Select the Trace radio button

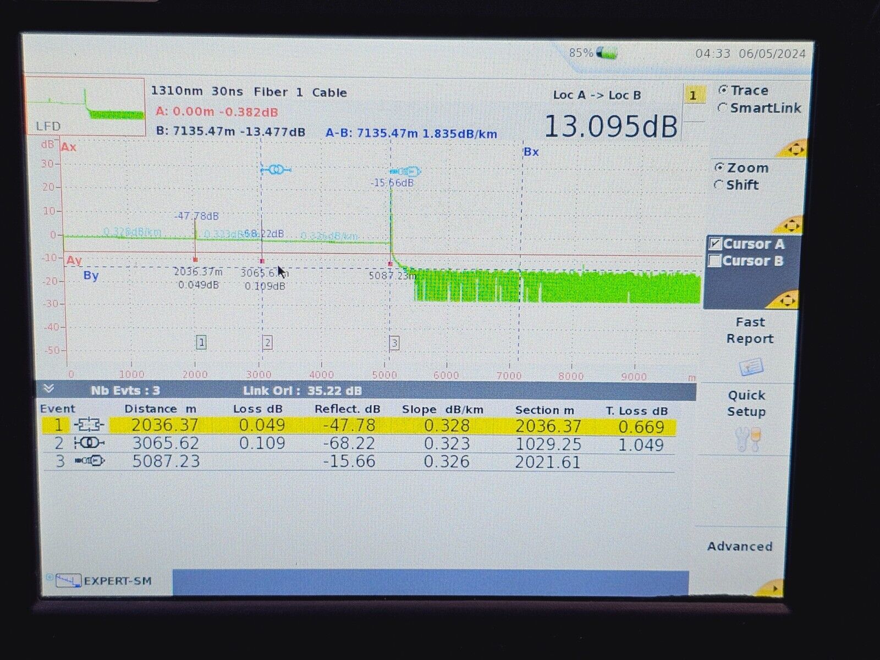click(723, 90)
